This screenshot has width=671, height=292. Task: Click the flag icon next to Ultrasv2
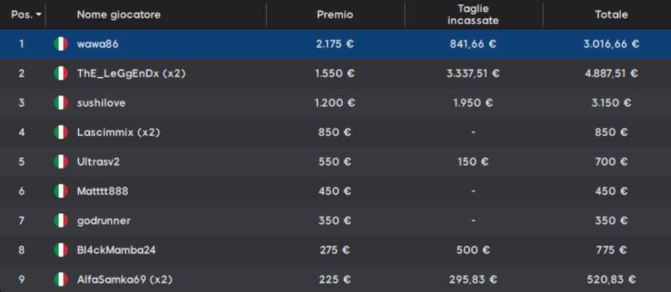(61, 162)
